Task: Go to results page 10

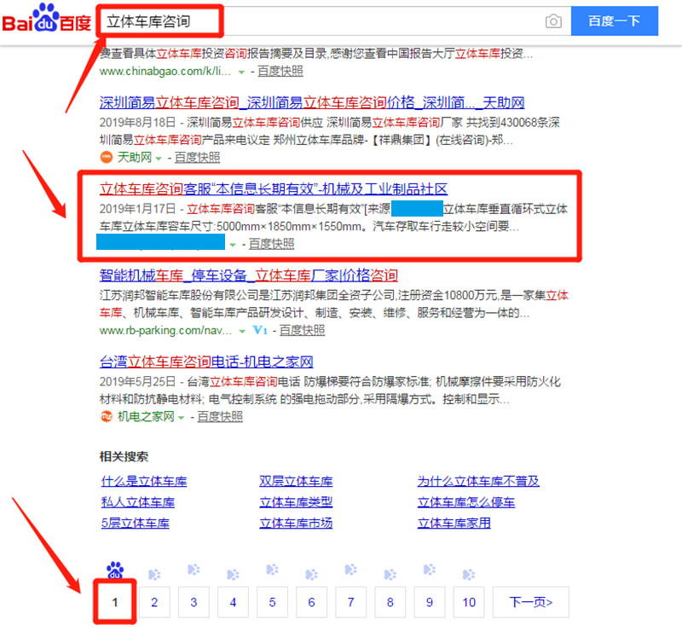Action: click(469, 602)
